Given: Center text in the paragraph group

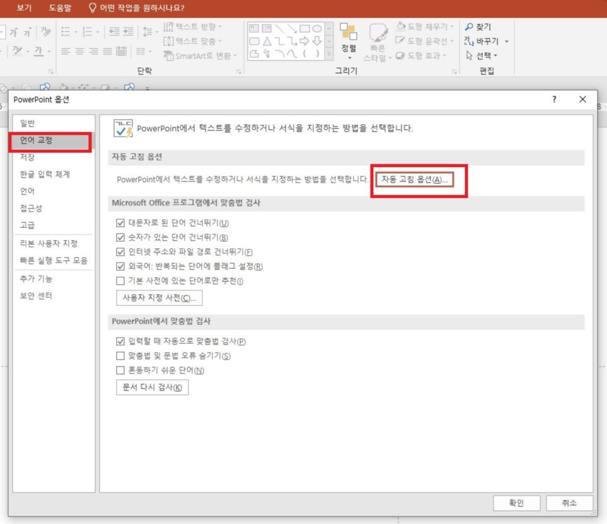Looking at the screenshot, I should pos(80,51).
